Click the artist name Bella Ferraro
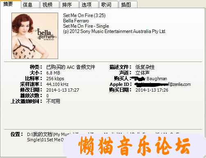 (x=76, y=21)
